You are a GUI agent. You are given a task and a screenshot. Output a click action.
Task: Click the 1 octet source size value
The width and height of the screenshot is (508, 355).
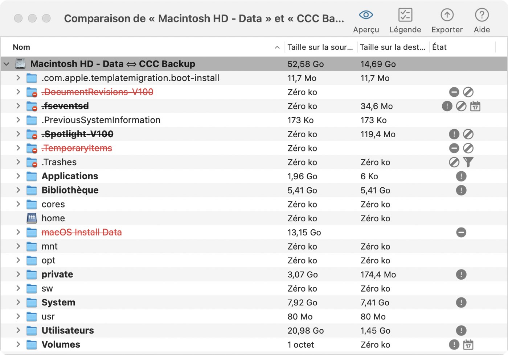pyautogui.click(x=301, y=345)
